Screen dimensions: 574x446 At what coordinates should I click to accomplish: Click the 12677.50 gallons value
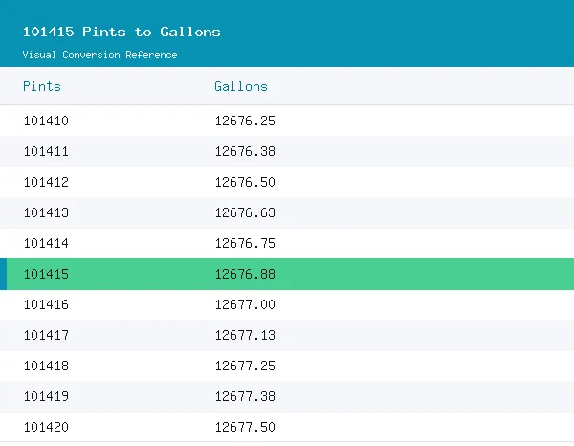[x=245, y=427]
